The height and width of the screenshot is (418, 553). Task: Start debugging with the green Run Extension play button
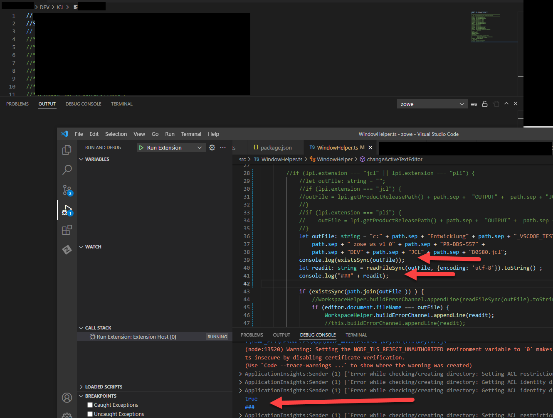click(141, 147)
